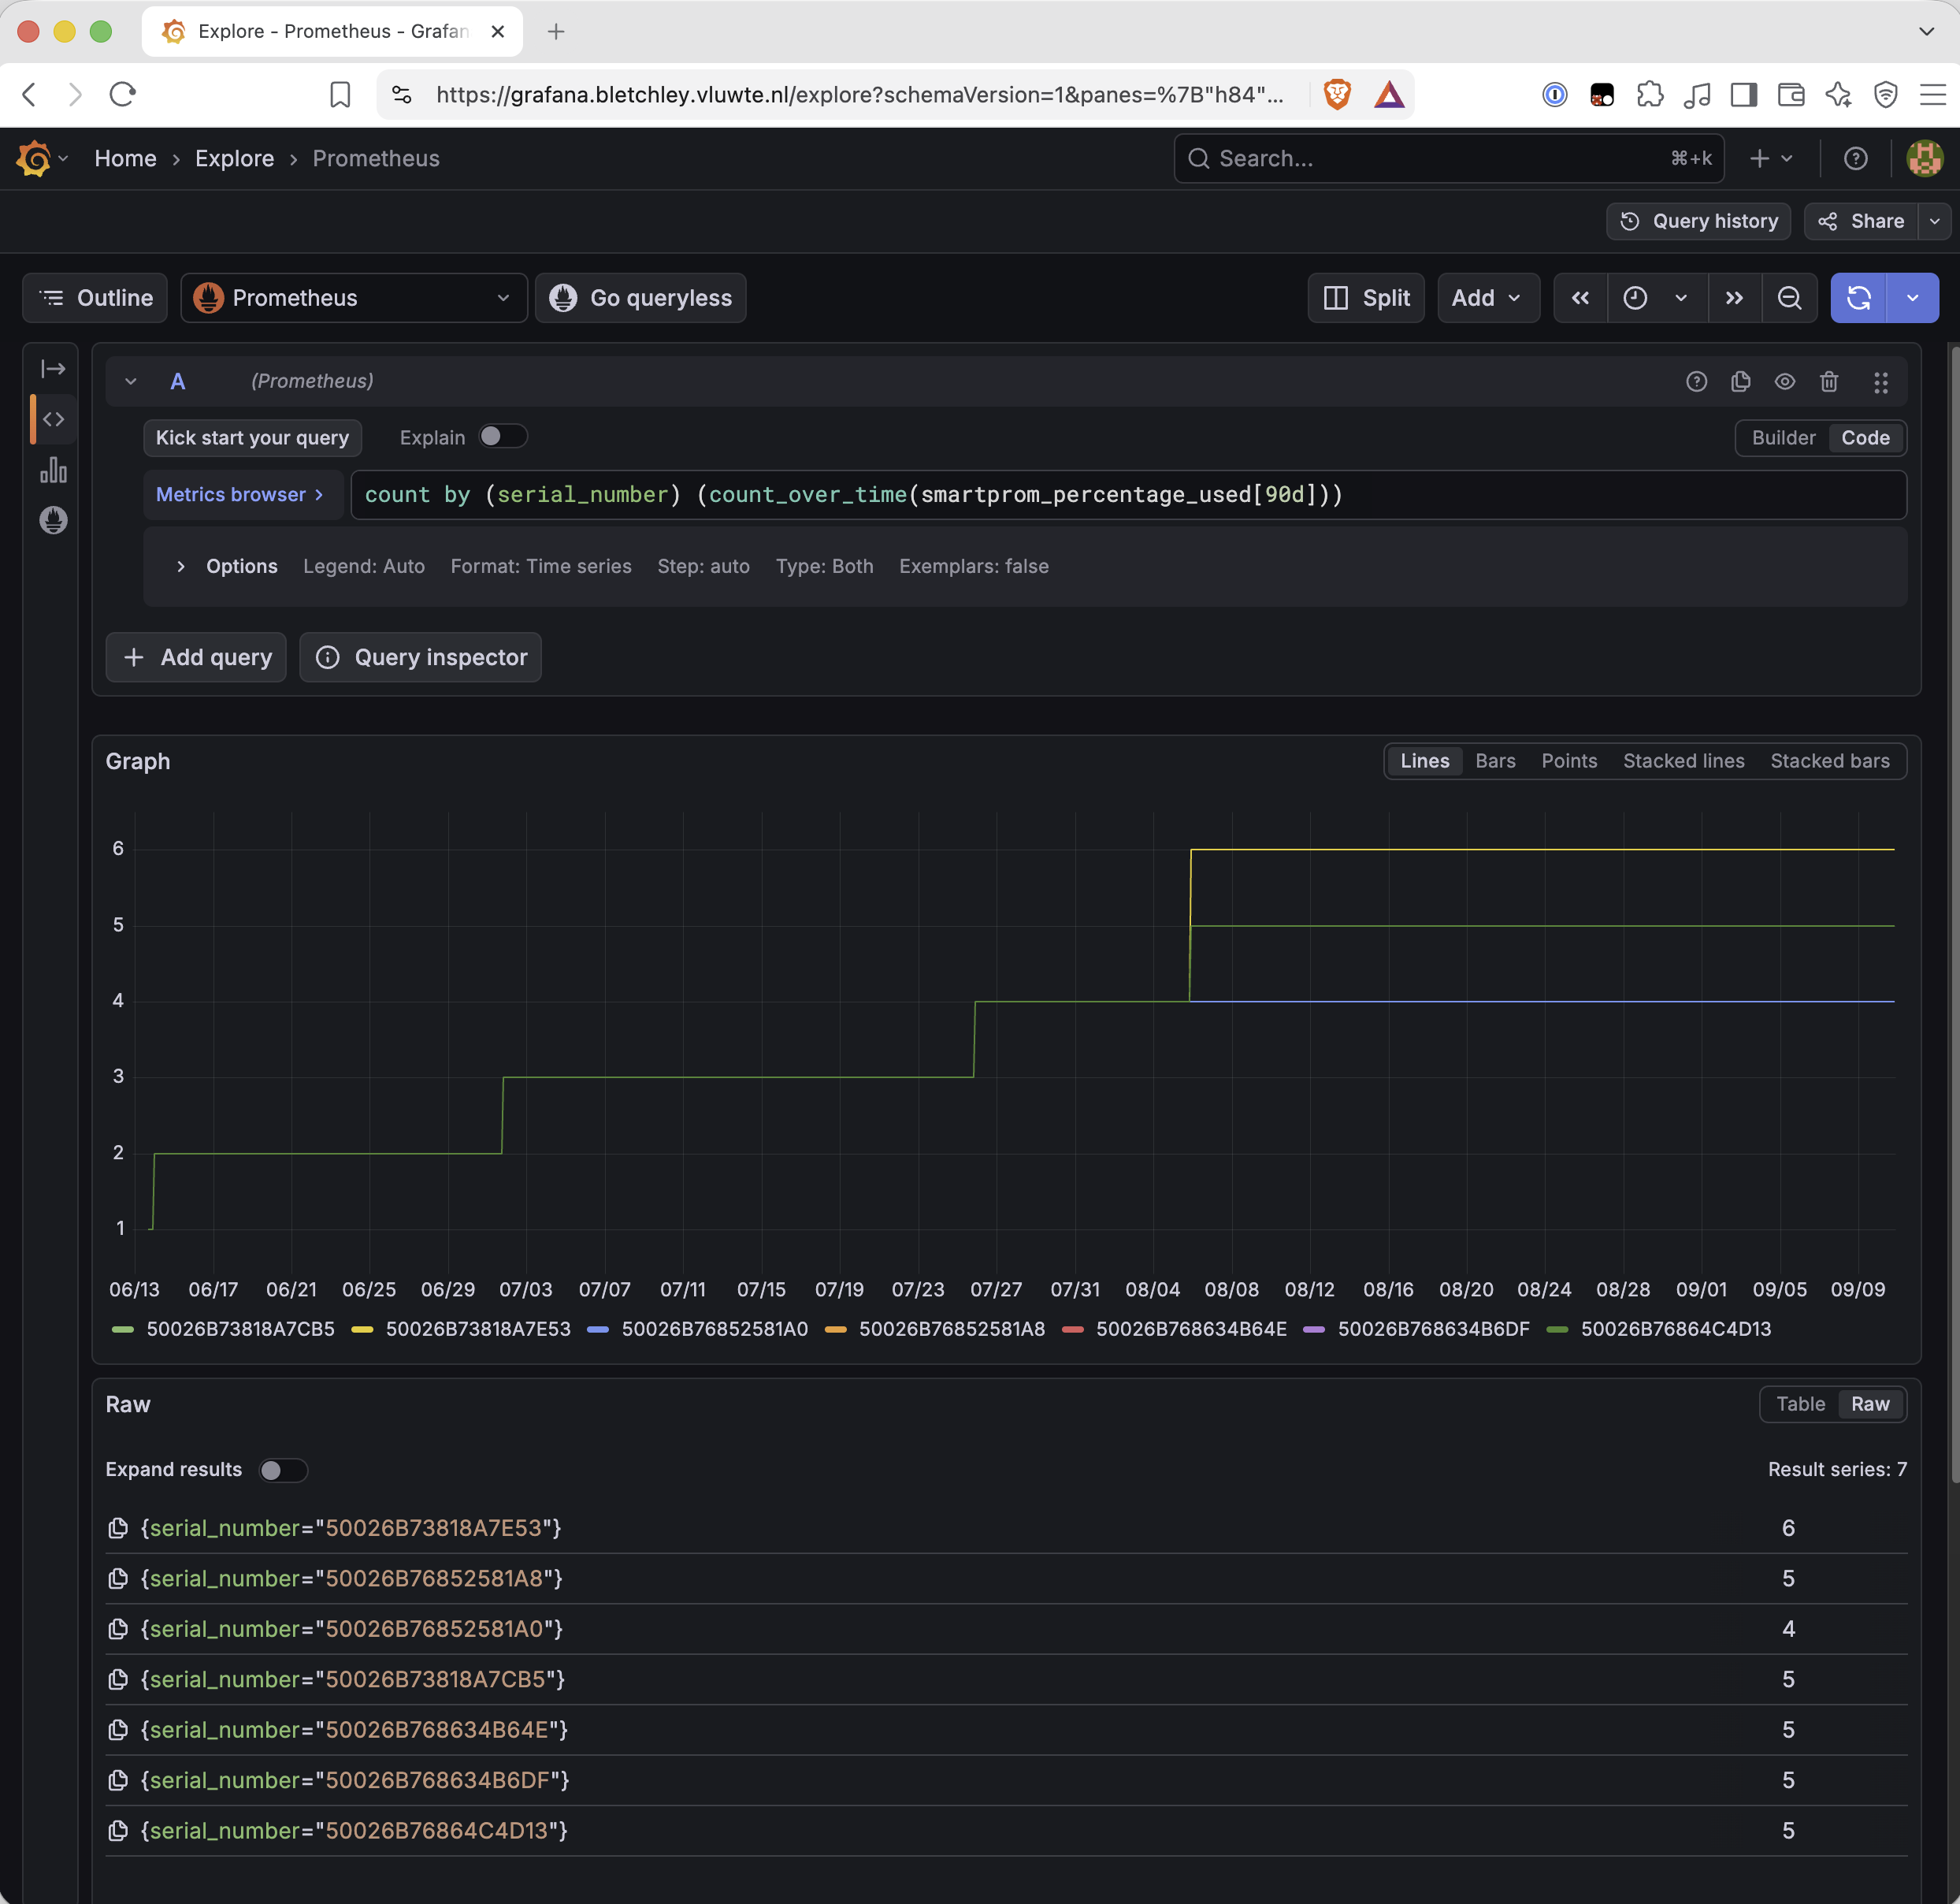Click Kick start your query
1960x1904 pixels.
252,437
